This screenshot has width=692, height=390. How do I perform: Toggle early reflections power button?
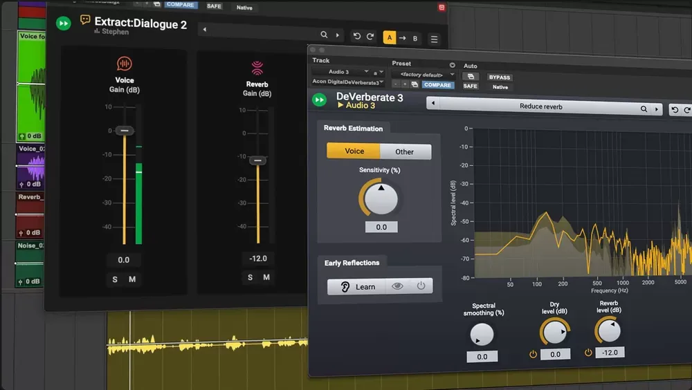coord(421,286)
